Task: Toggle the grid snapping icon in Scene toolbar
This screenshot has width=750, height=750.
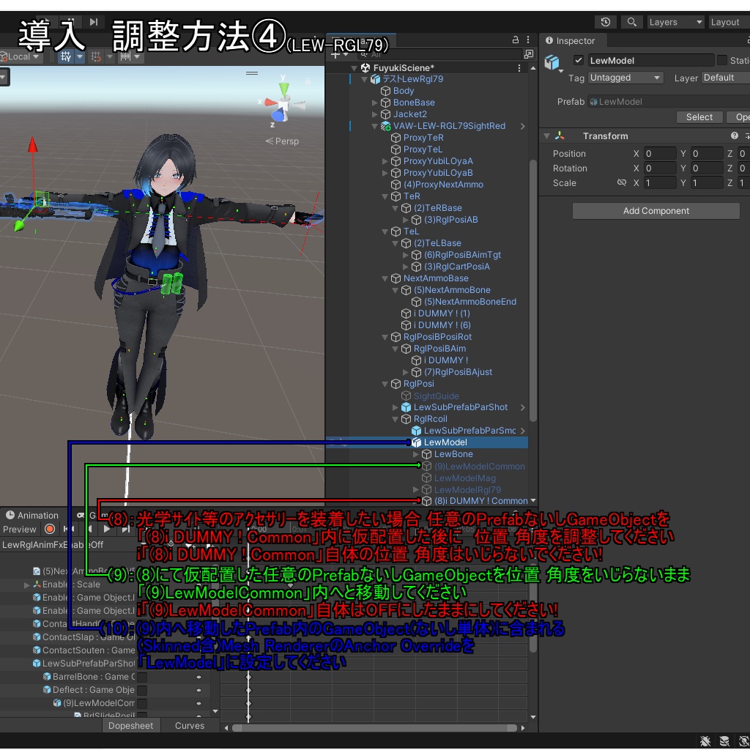Action: pyautogui.click(x=66, y=56)
